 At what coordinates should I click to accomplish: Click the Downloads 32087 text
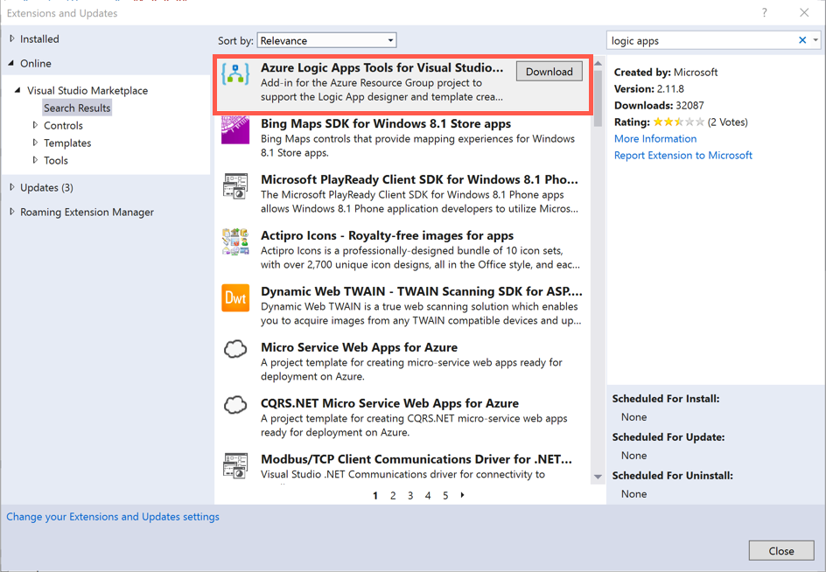pyautogui.click(x=659, y=105)
